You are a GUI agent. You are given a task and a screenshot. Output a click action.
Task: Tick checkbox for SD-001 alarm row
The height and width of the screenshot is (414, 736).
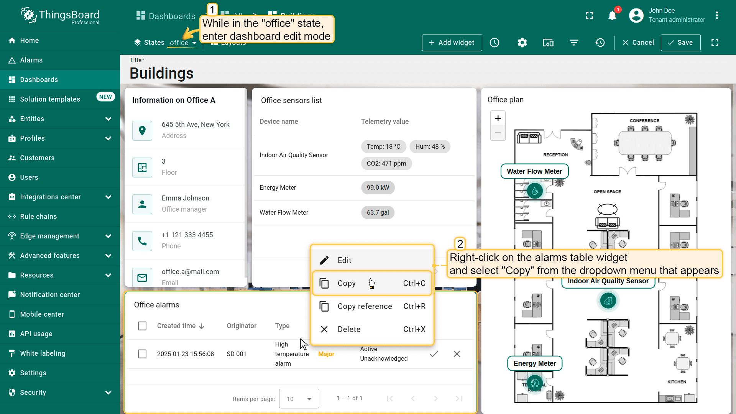pos(142,354)
